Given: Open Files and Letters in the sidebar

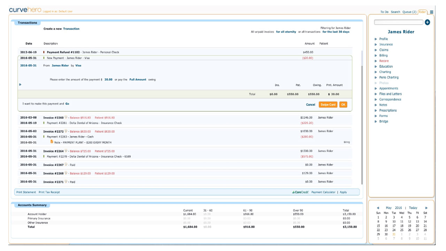Looking at the screenshot, I should pyautogui.click(x=390, y=94).
